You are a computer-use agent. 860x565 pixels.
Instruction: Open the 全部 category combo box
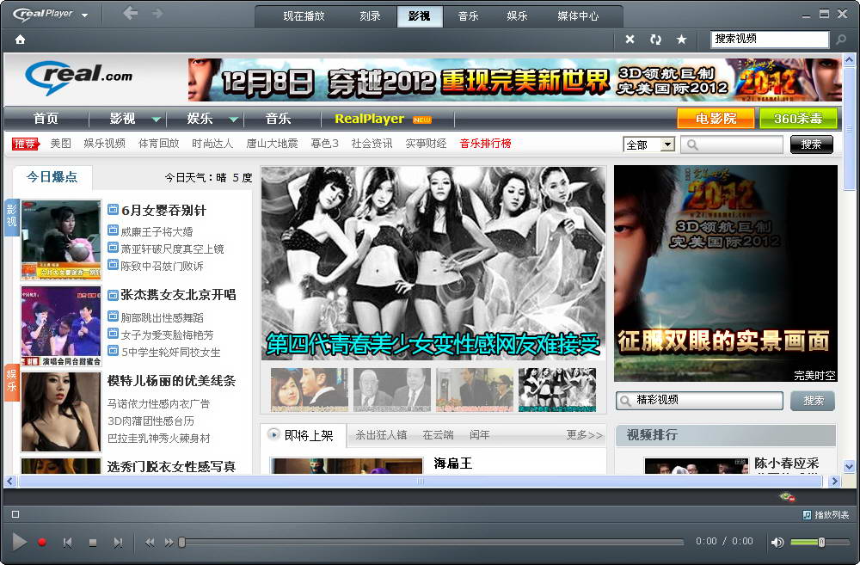(649, 144)
